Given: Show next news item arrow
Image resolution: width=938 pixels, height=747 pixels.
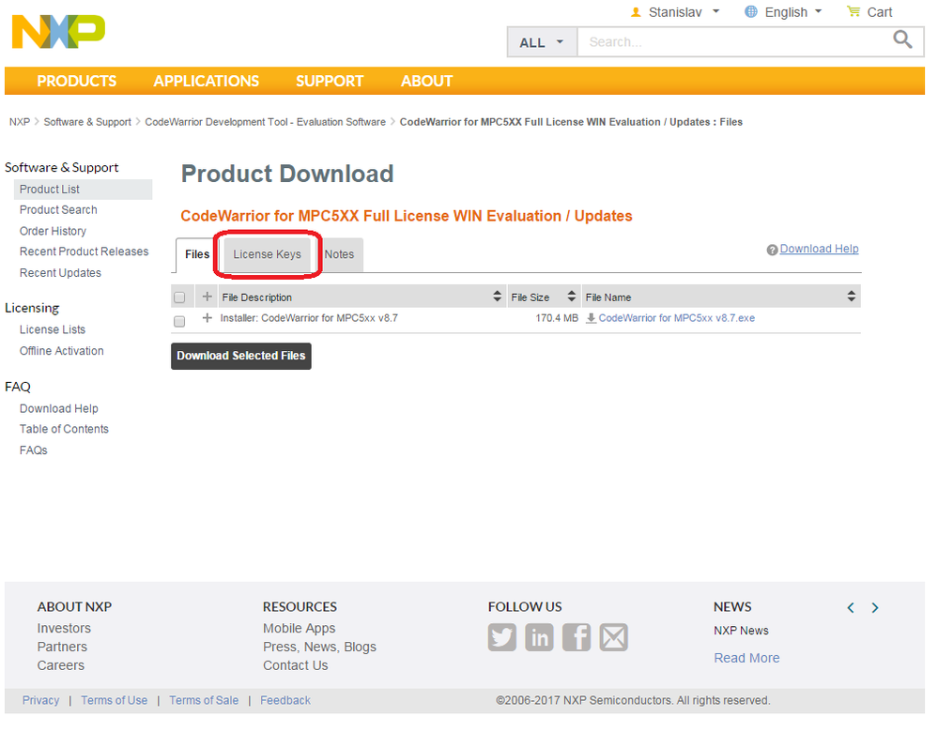Looking at the screenshot, I should [875, 608].
